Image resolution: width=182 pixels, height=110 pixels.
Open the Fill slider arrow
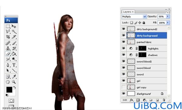point(168,23)
